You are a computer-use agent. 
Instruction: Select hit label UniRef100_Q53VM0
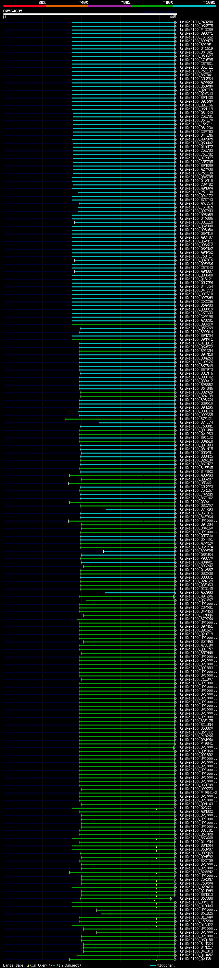click(196, 87)
